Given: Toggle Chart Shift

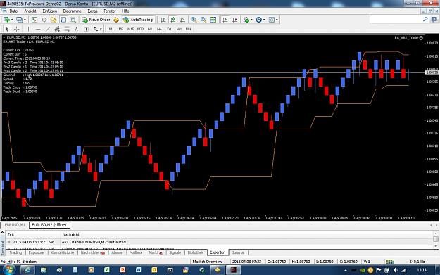Looking at the screenshot, I should (235, 20).
